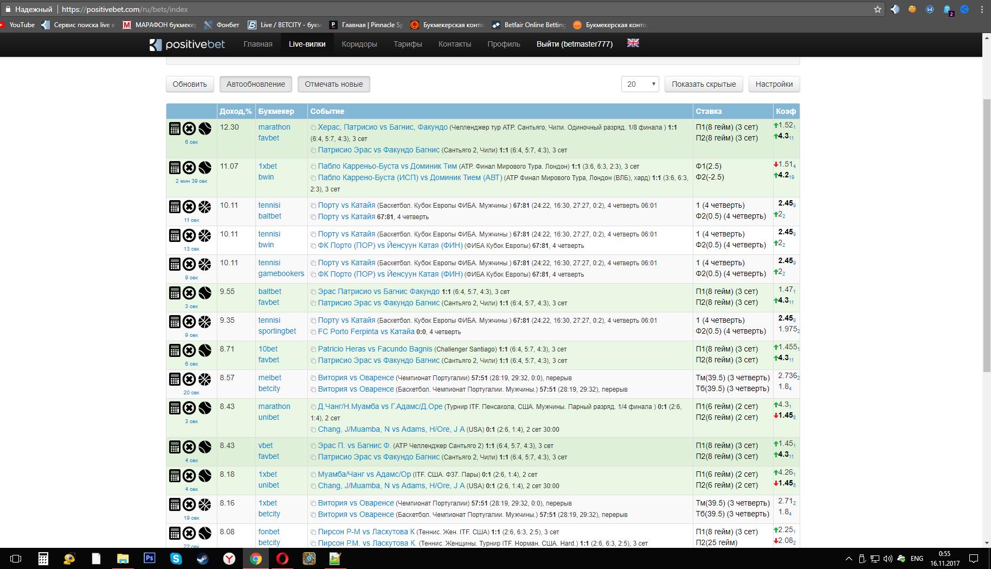Open Photoshop from the Windows taskbar

[149, 558]
